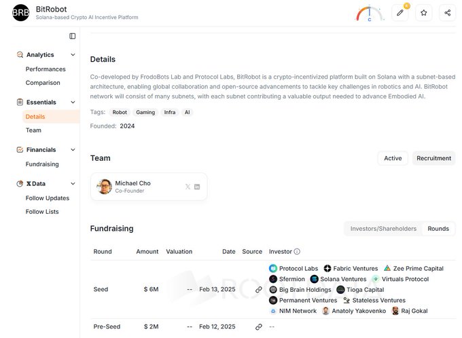Viewport: 462px width, 338px height.
Task: Click the Permanent Ventures logo
Action: [x=273, y=300]
